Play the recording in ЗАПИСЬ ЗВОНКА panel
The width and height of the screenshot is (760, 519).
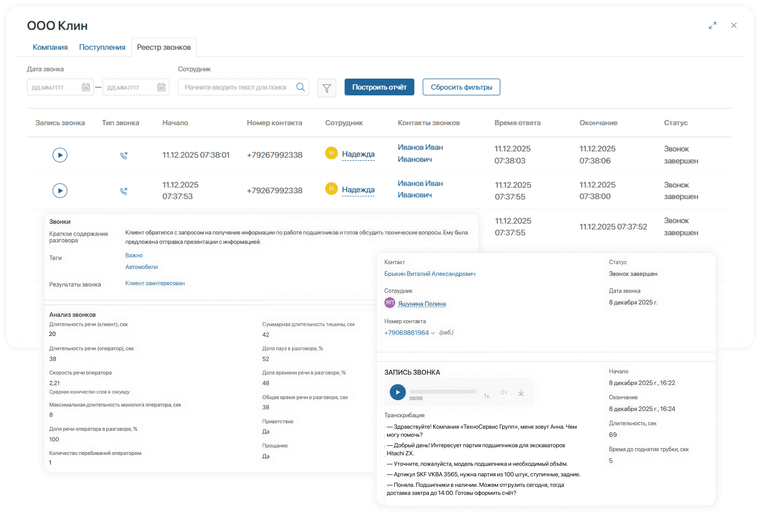(397, 392)
